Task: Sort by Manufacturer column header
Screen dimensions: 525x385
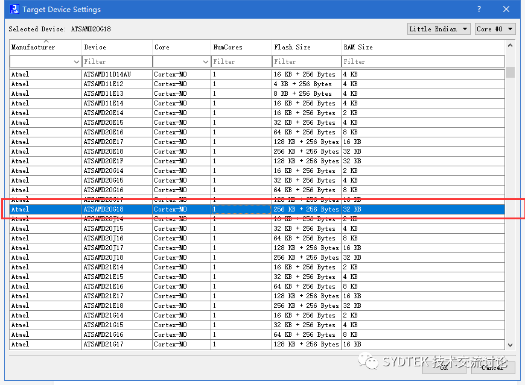Action: pos(45,47)
